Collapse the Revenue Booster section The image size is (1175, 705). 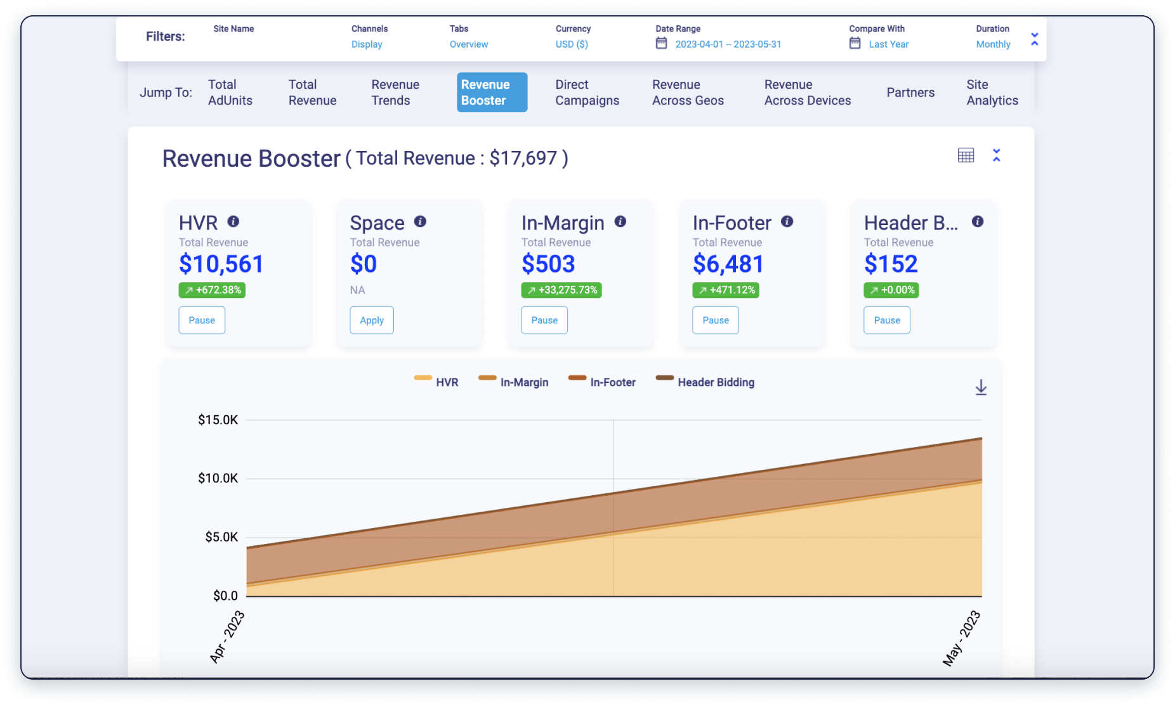[997, 155]
